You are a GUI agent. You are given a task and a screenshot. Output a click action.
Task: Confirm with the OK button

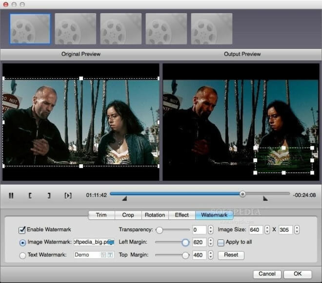[298, 274]
